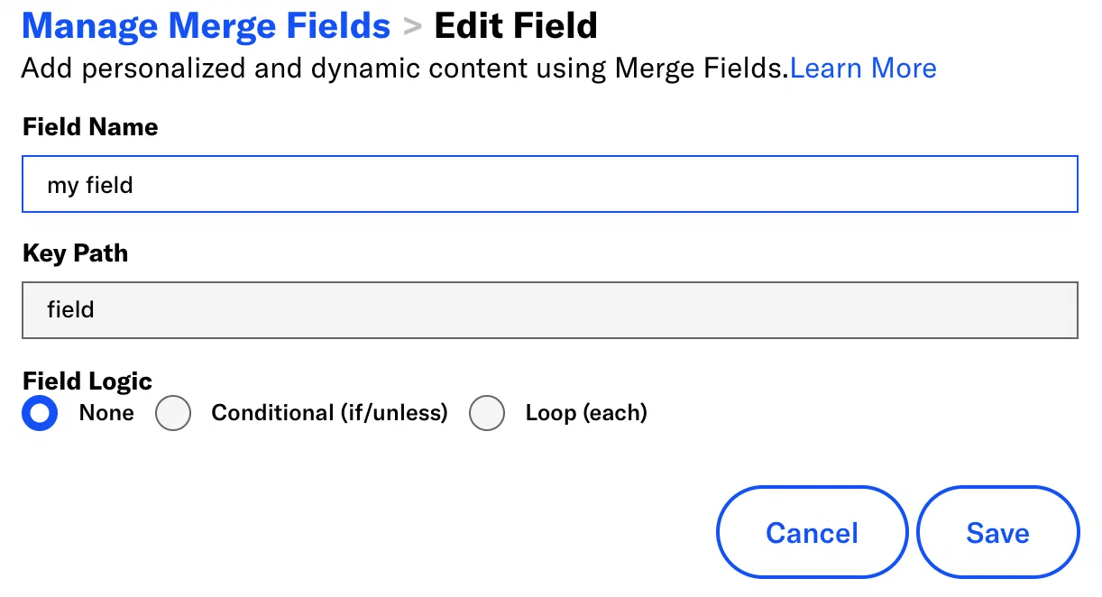This screenshot has height=597, width=1102.
Task: Click the disabled Key Path input box
Action: pyautogui.click(x=549, y=310)
